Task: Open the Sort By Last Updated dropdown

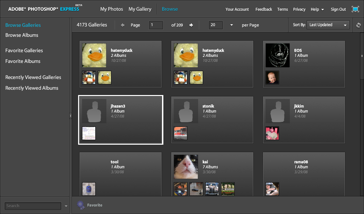Action: point(329,25)
